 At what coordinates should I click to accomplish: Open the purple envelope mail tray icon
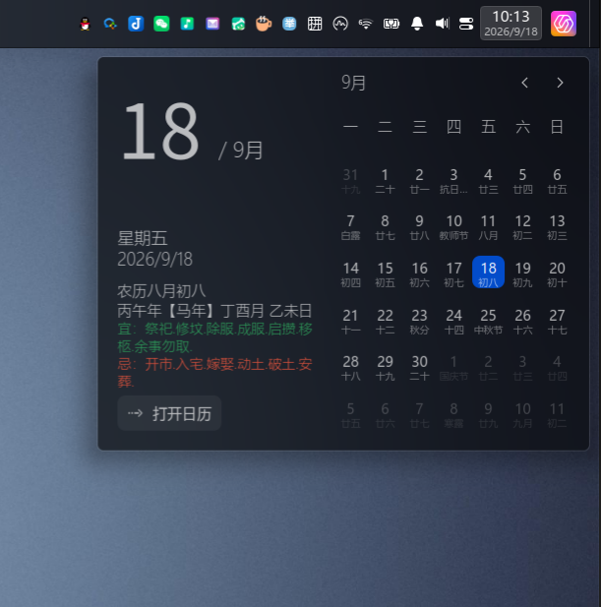[212, 24]
